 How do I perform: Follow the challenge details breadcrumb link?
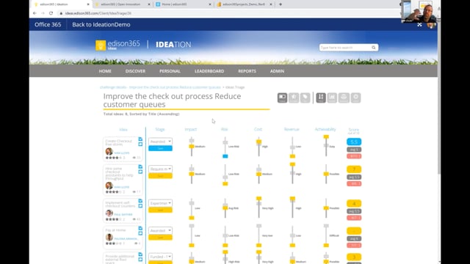pyautogui.click(x=160, y=87)
